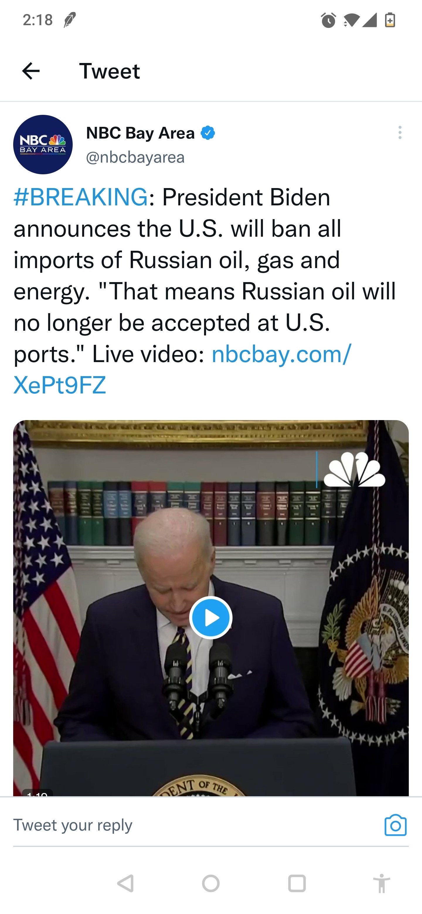Tap the Tweet header title
Image resolution: width=422 pixels, height=914 pixels.
click(109, 71)
